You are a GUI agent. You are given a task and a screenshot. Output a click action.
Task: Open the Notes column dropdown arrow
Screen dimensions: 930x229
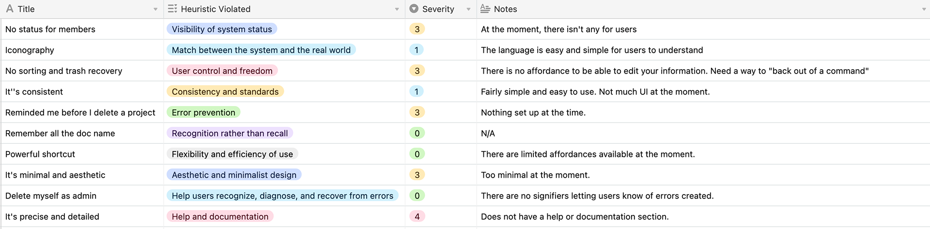tap(924, 9)
